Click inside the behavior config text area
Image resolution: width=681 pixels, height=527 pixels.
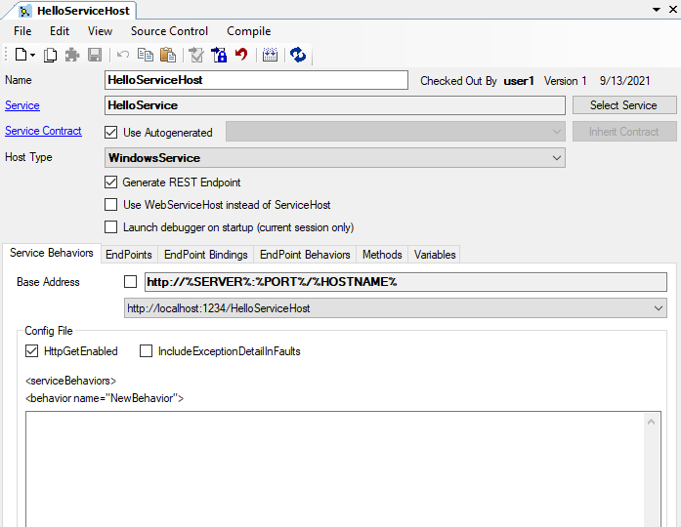[x=334, y=469]
